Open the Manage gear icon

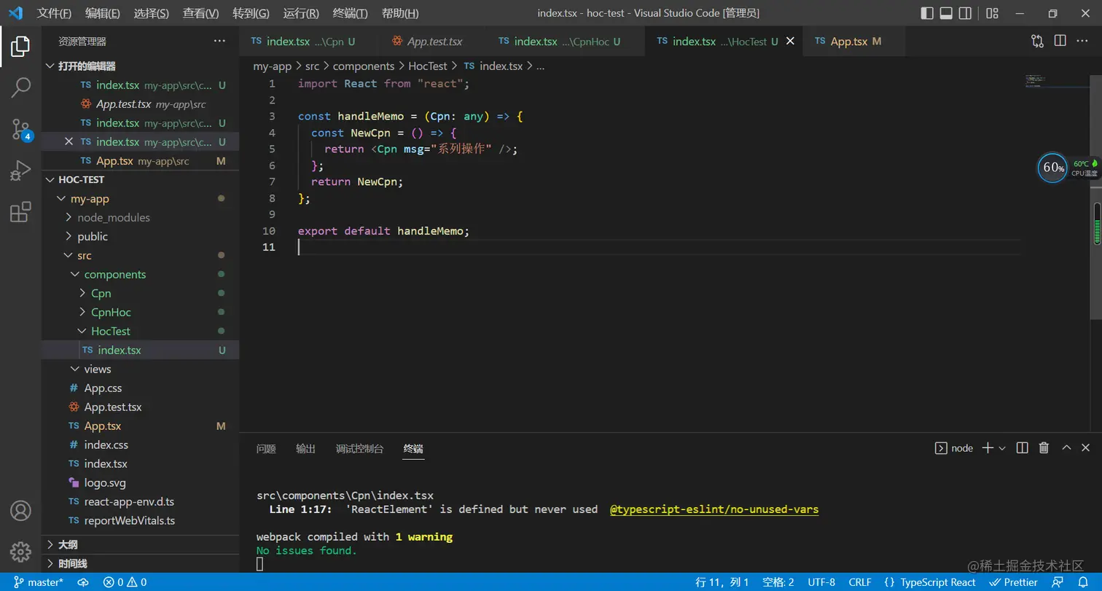[x=20, y=552]
